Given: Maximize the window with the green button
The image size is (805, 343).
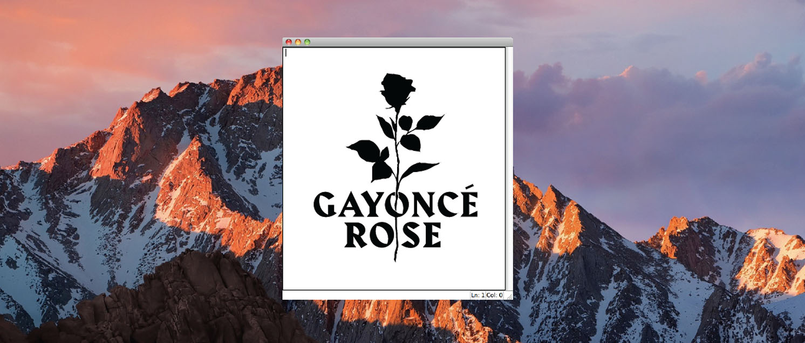Looking at the screenshot, I should [307, 42].
